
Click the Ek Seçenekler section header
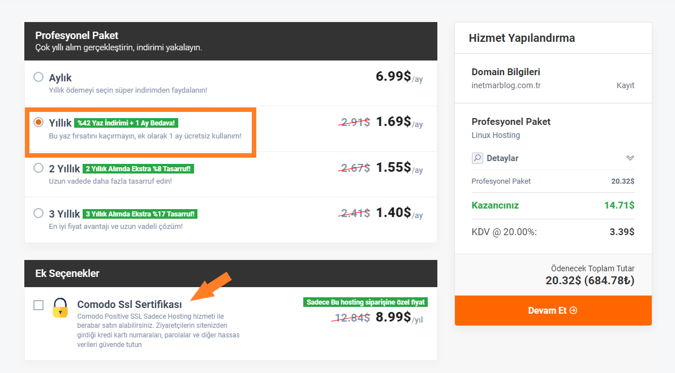(231, 274)
